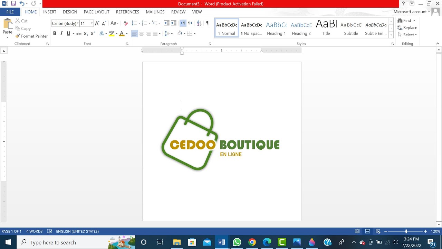
Task: Apply Subscript formatting
Action: (86, 34)
